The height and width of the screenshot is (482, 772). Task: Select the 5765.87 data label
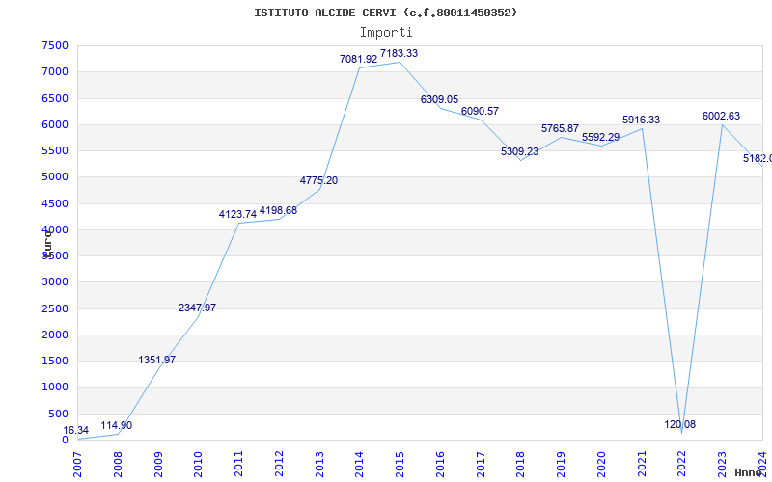(561, 128)
